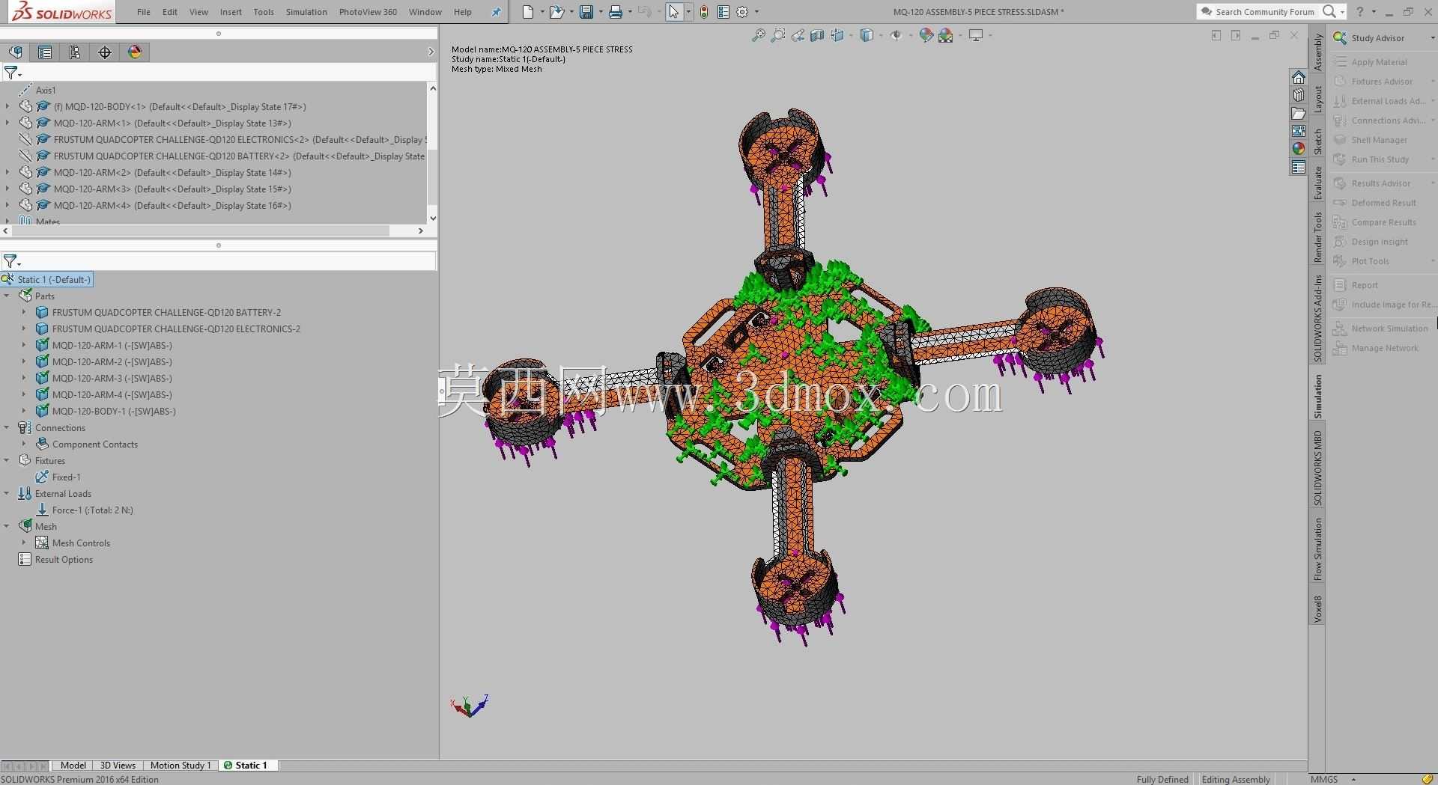Open the Help question mark icon
The image size is (1438, 785).
[1360, 12]
